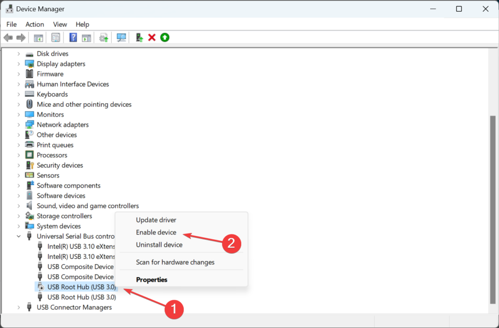Open the View menu
This screenshot has height=328, width=499.
[x=60, y=24]
